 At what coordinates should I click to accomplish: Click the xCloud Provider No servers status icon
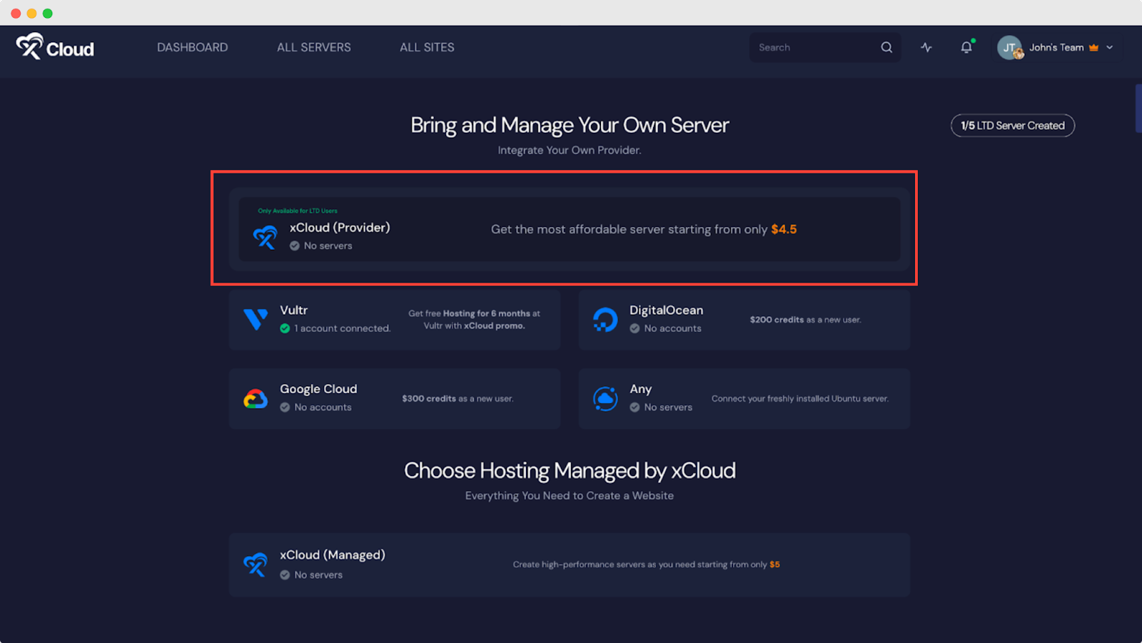(x=294, y=245)
